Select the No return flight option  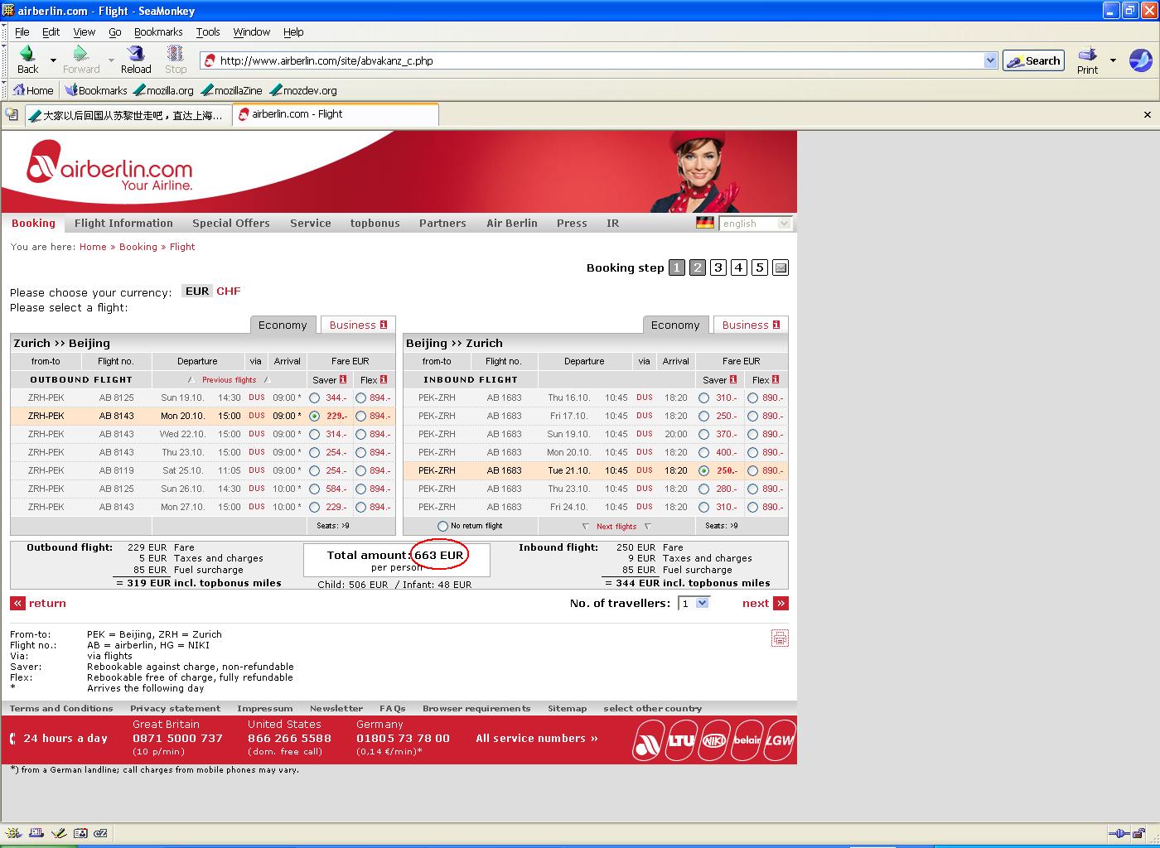[x=442, y=526]
